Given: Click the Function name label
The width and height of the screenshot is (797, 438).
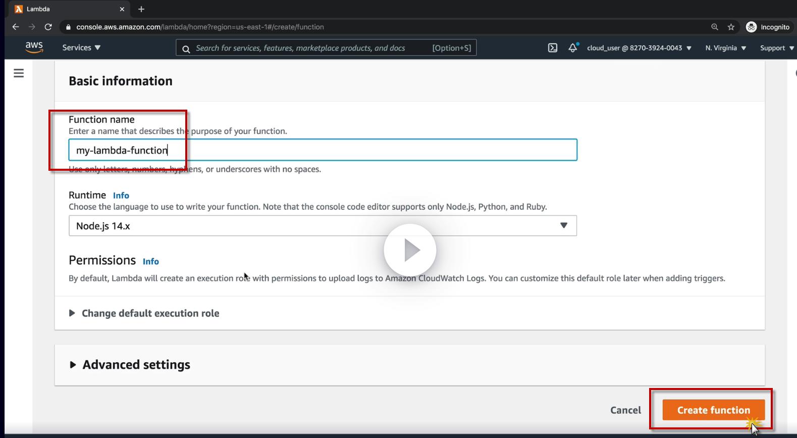Looking at the screenshot, I should 101,119.
